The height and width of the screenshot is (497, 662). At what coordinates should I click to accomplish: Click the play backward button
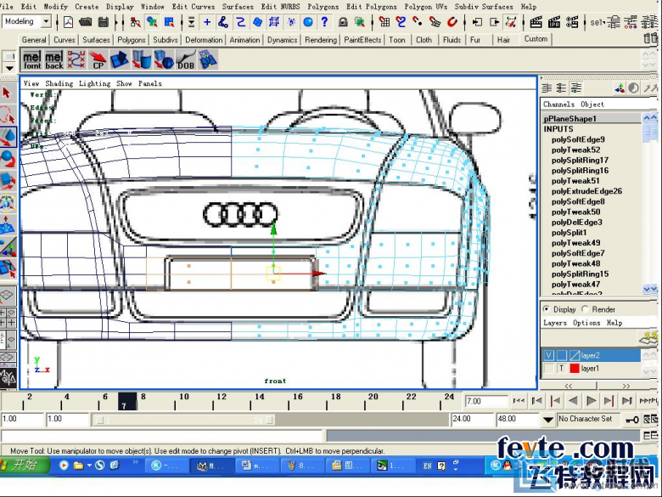[573, 400]
